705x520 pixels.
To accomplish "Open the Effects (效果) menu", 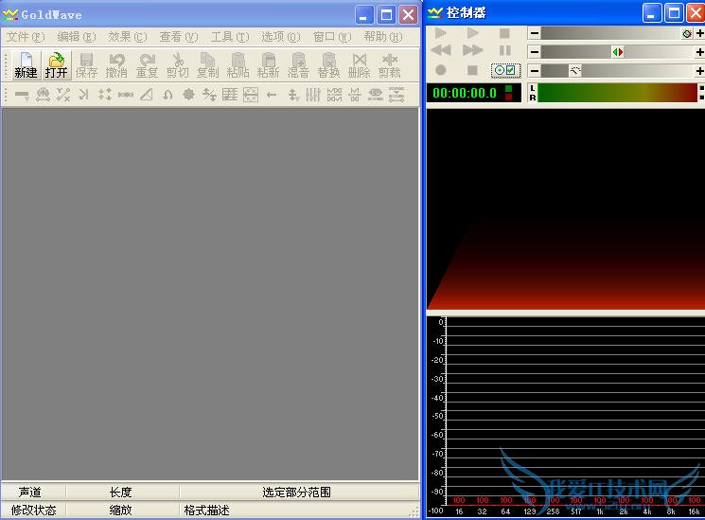I will [128, 37].
